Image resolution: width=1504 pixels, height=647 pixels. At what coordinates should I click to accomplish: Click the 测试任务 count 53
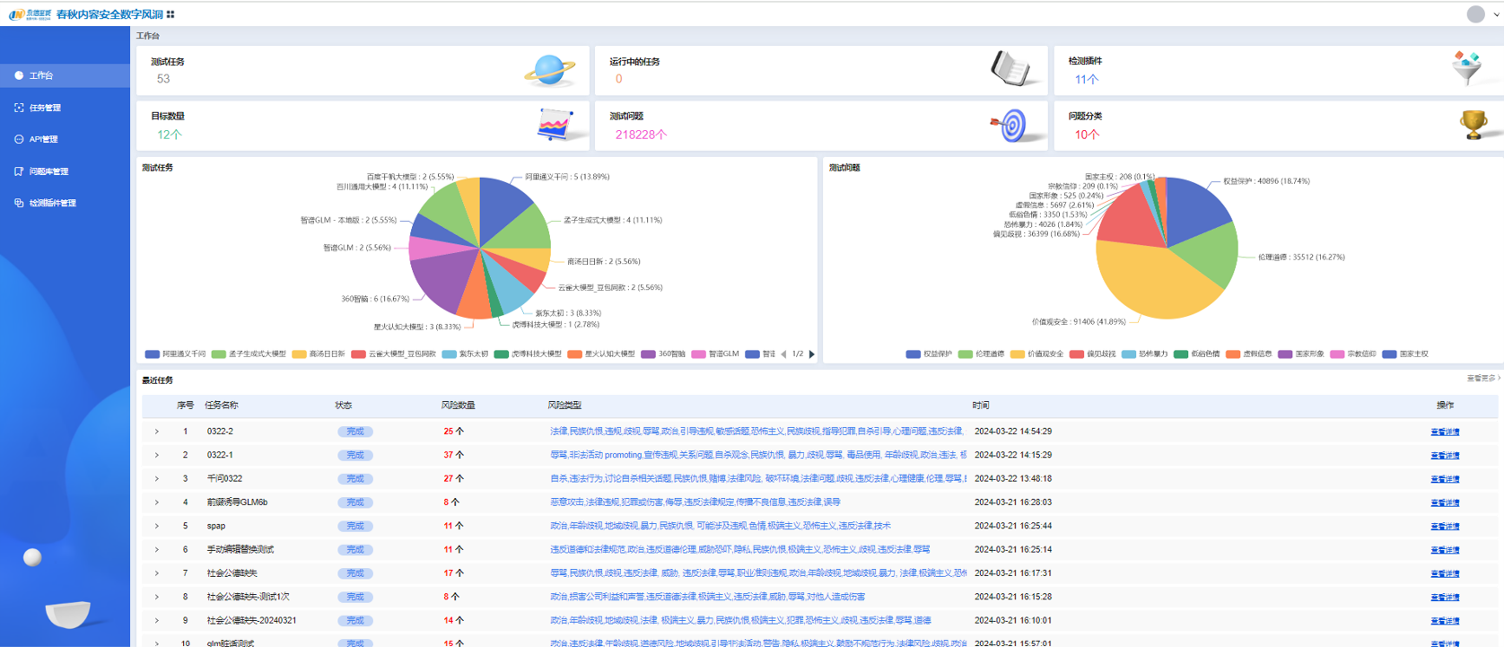point(163,79)
